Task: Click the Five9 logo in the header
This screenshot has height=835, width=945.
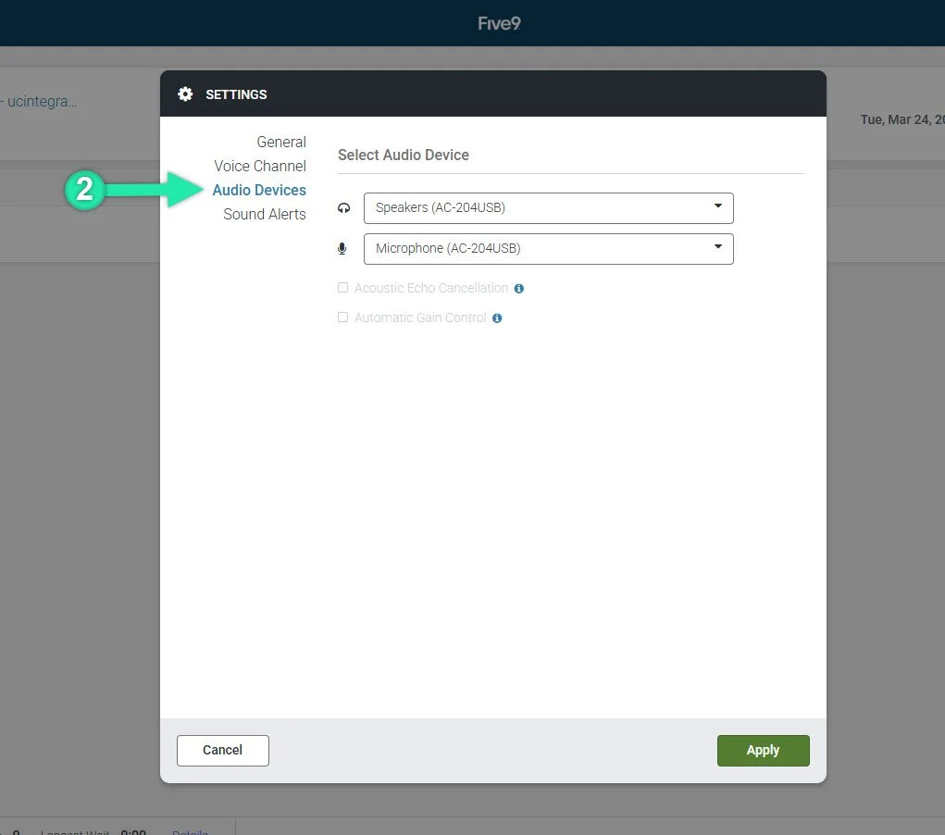Action: pos(499,22)
